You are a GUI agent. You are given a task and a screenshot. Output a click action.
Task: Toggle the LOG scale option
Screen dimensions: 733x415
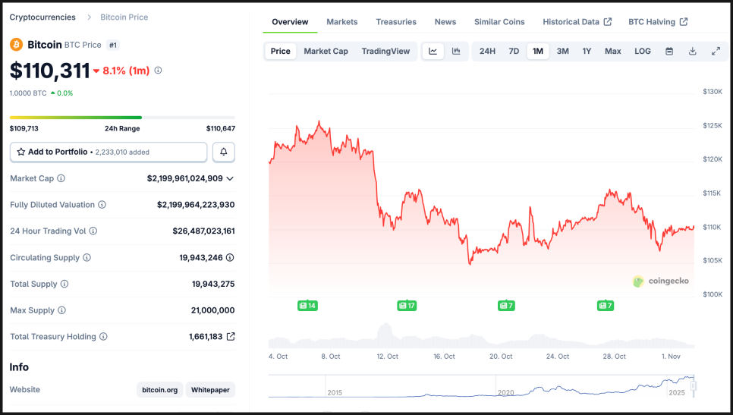click(x=643, y=52)
